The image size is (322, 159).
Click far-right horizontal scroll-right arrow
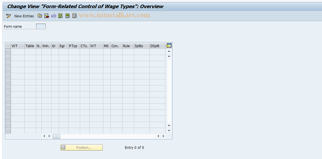coord(163,136)
